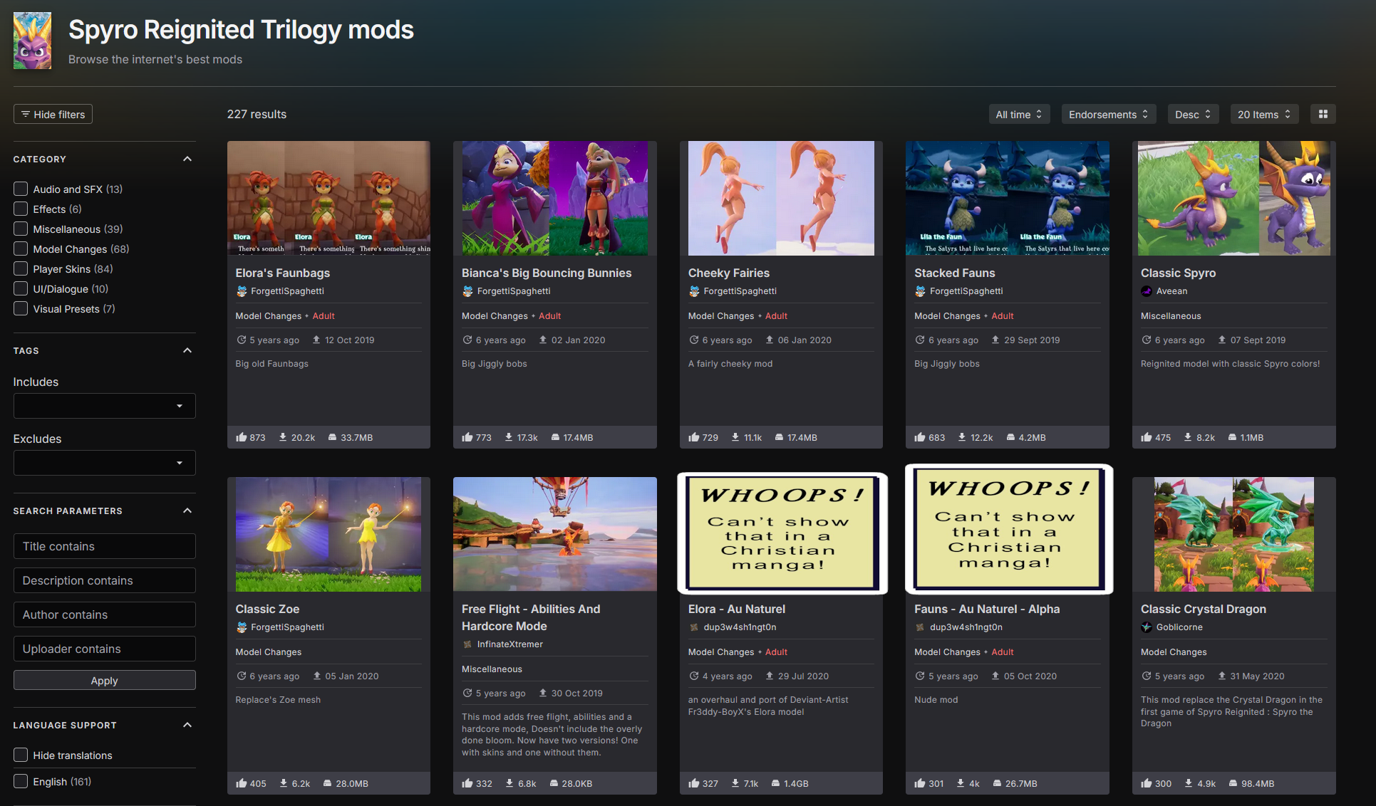Click download icon on Elora's Faunbags card
The width and height of the screenshot is (1376, 806).
click(x=283, y=437)
